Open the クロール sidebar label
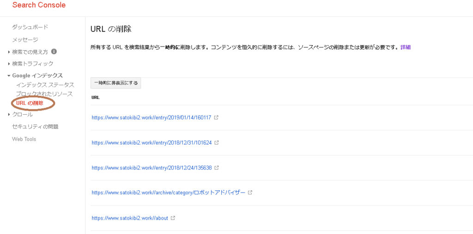This screenshot has height=234, width=473. tap(22, 114)
